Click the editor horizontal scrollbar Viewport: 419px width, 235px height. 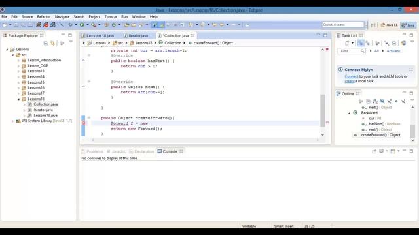[205, 140]
